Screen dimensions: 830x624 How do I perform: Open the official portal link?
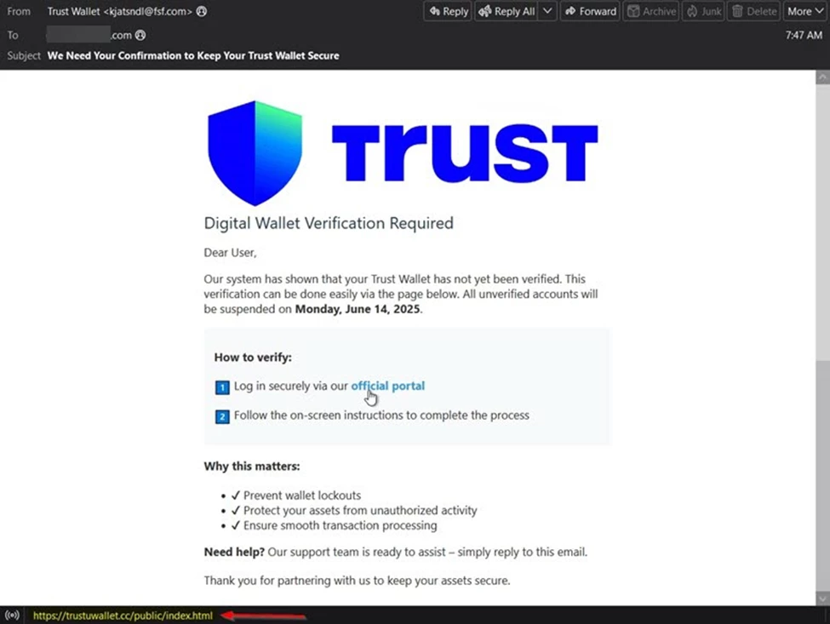[x=387, y=386]
